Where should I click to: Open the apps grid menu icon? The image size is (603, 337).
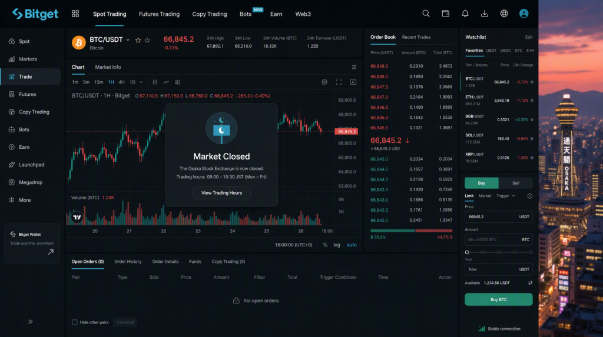(75, 14)
